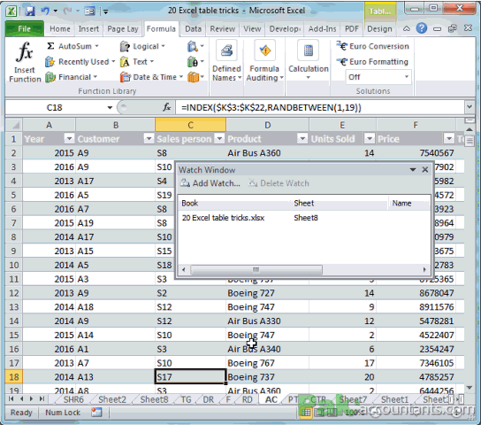
Task: Click Add Watch in Watch Window
Action: pos(210,183)
